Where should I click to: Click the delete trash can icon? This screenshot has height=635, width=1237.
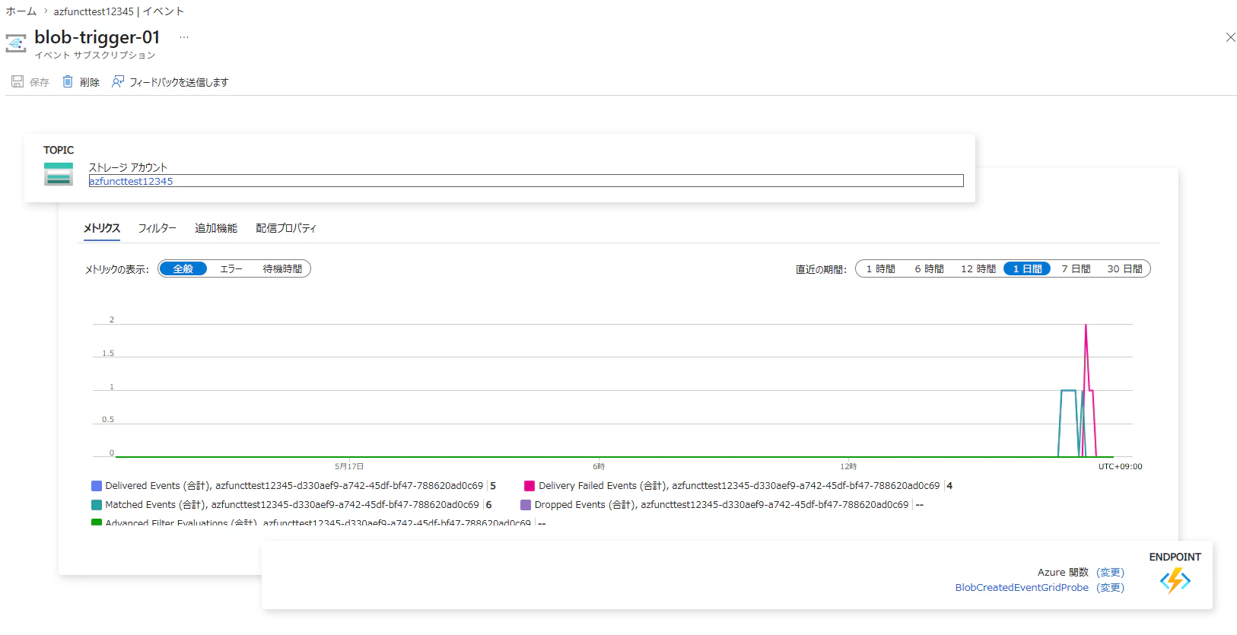(x=68, y=81)
